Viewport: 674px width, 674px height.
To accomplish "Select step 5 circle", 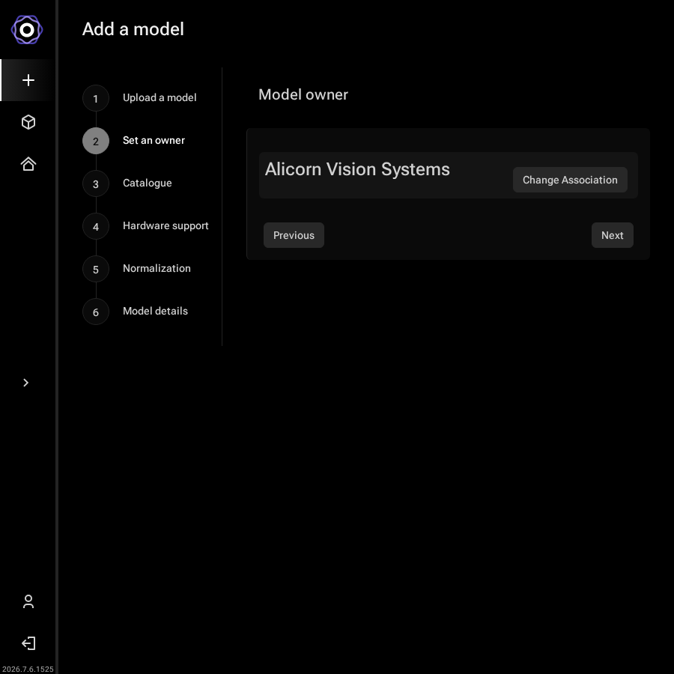I will coord(96,269).
